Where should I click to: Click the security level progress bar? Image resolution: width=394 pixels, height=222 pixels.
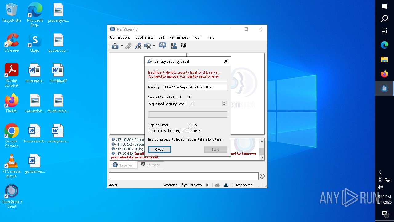click(x=187, y=115)
